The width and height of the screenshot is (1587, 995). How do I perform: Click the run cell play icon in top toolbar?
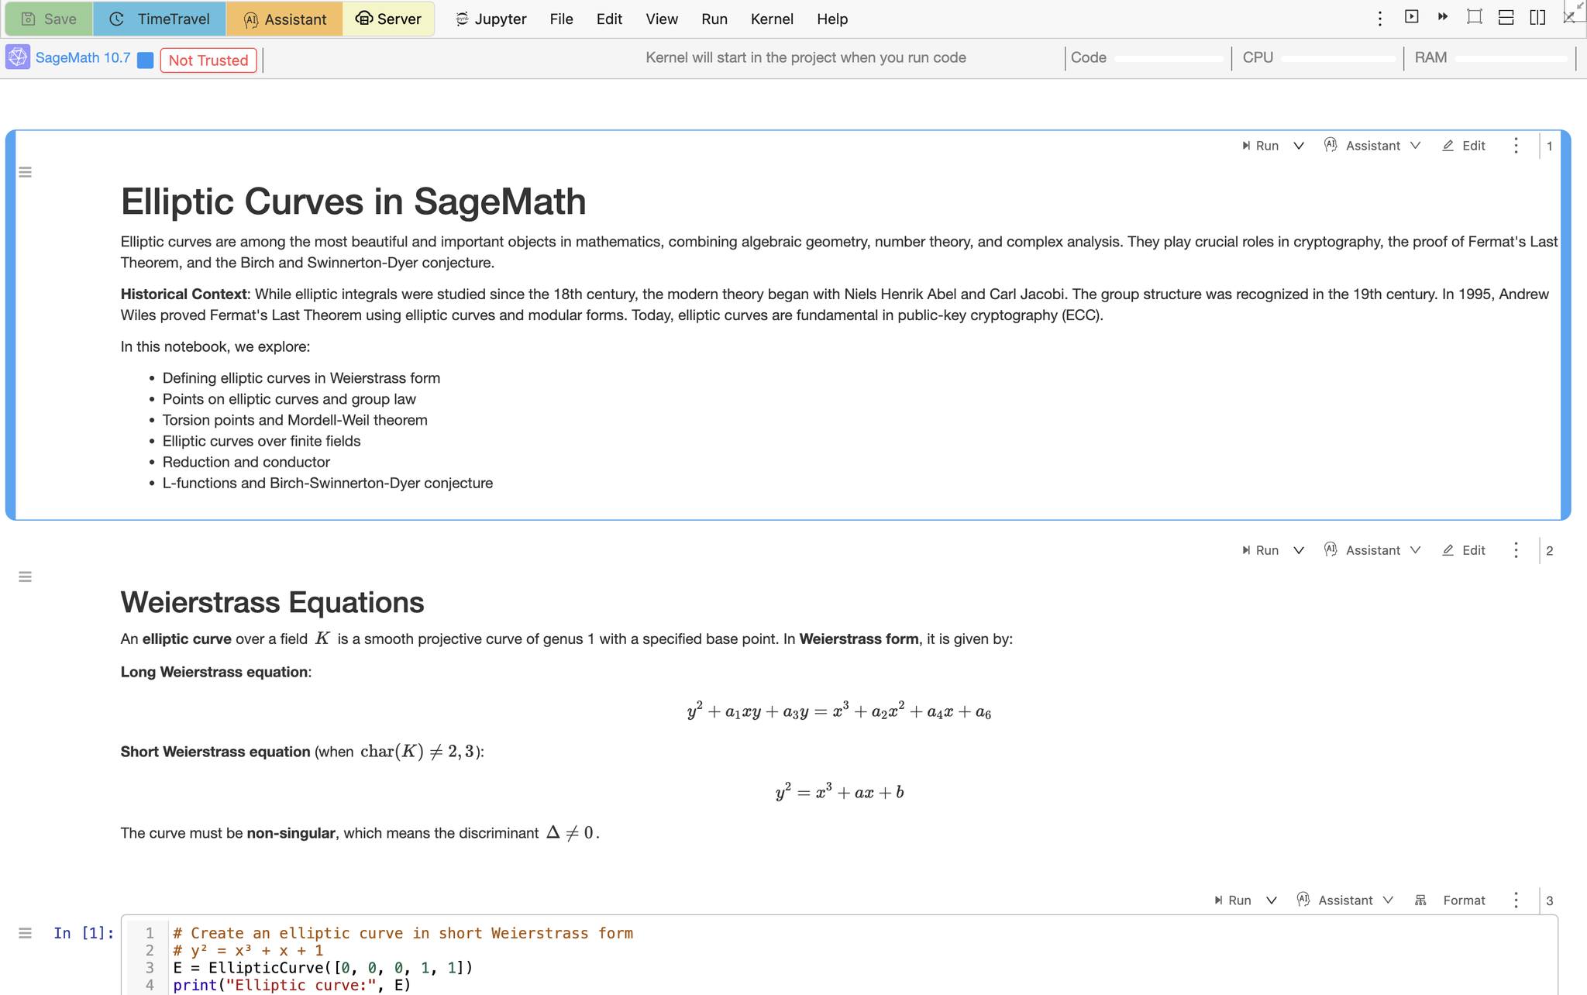point(1411,17)
